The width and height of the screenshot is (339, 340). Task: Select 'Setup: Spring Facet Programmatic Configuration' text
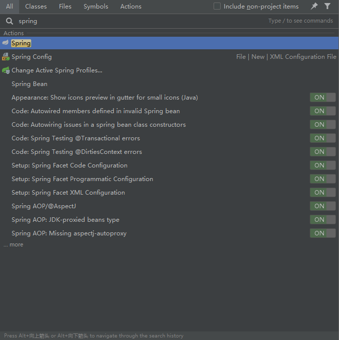82,179
